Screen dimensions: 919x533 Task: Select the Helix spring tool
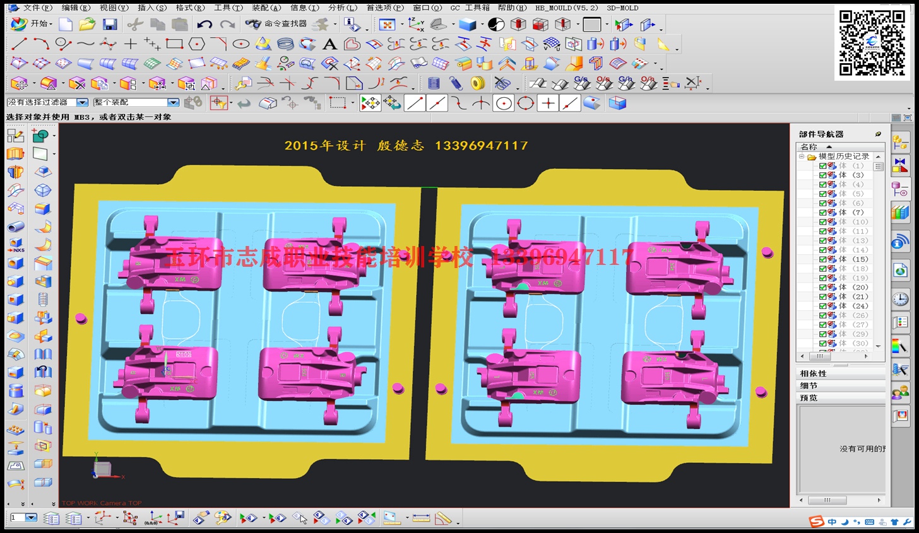click(285, 44)
